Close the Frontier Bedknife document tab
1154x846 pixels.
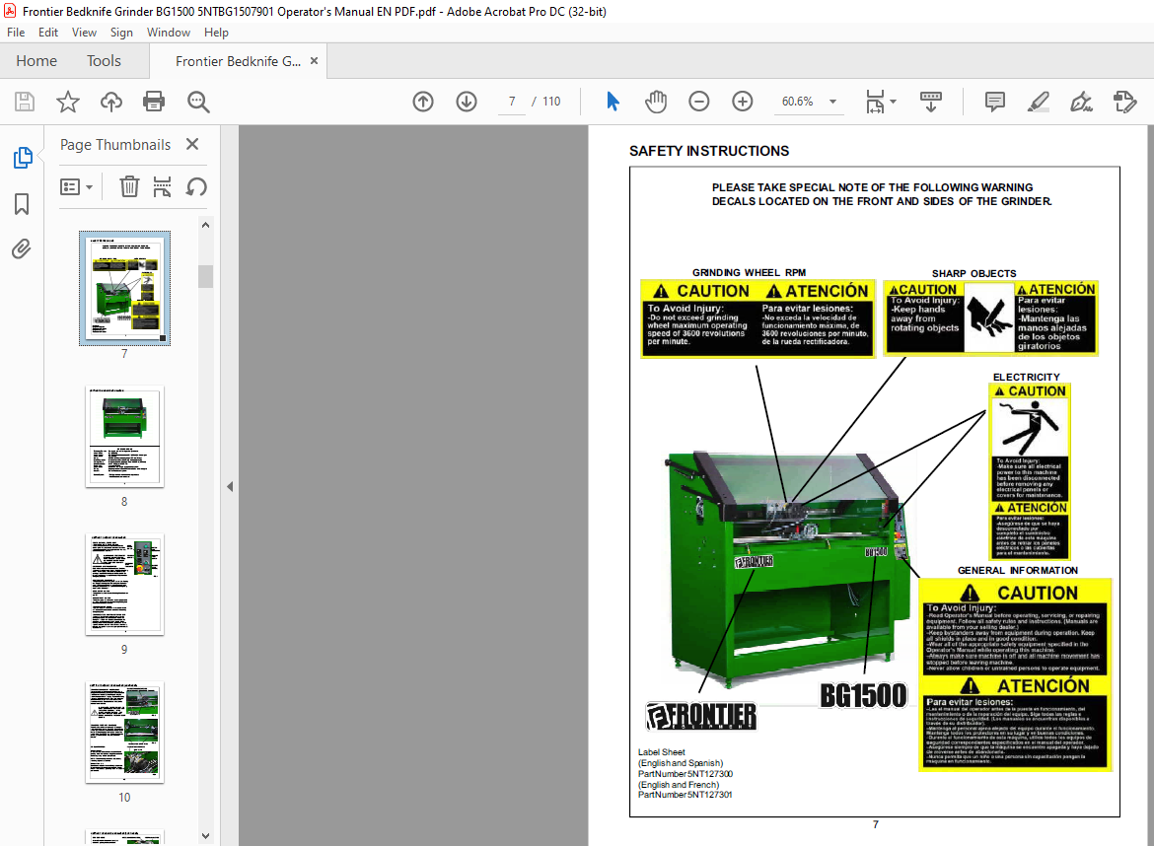point(315,61)
